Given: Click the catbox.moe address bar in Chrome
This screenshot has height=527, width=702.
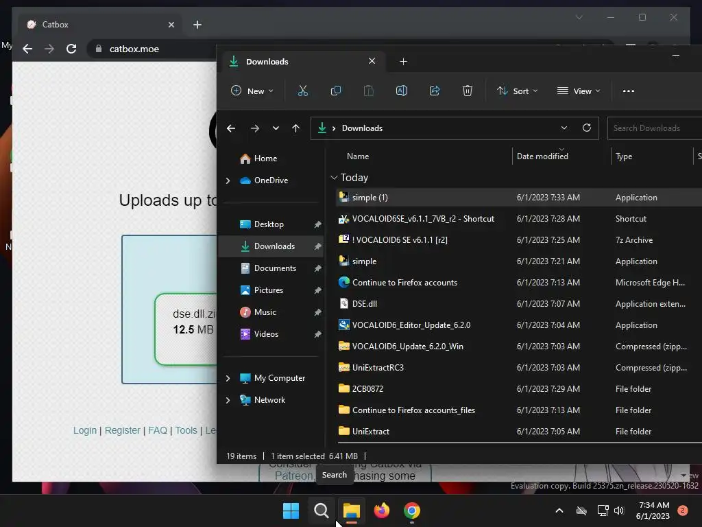Looking at the screenshot, I should click(x=134, y=49).
